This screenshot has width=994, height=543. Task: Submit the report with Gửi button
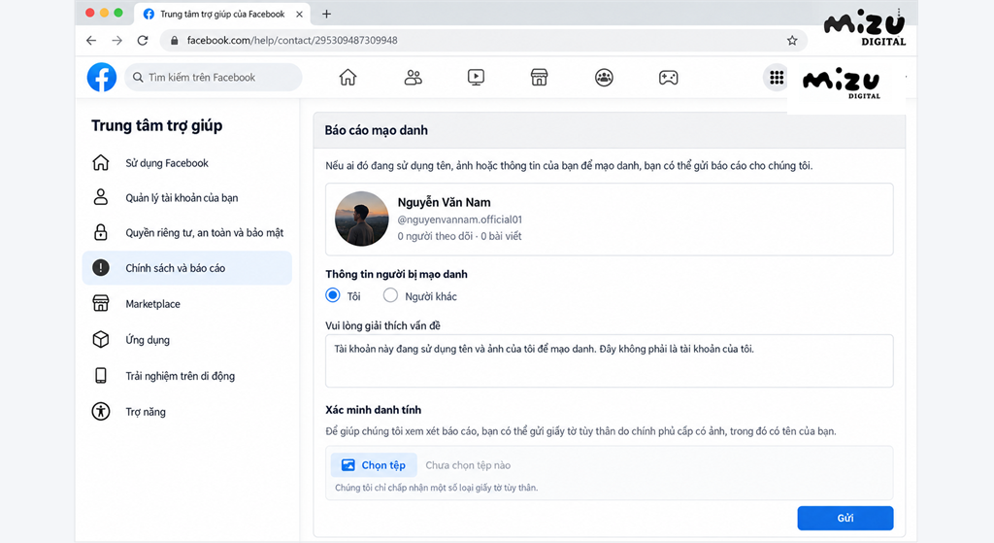pos(845,518)
